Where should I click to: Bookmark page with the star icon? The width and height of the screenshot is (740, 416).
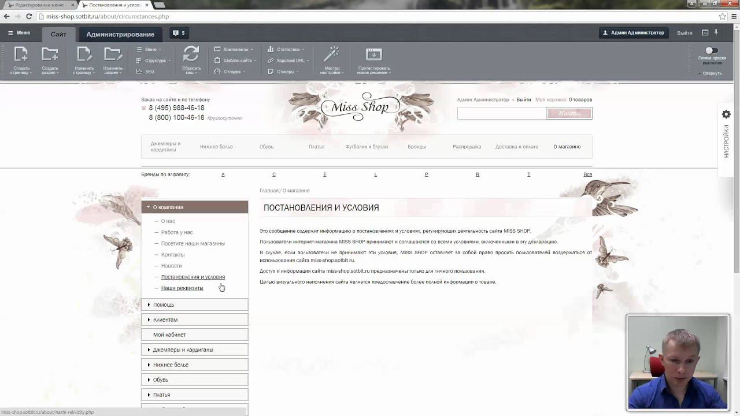click(722, 16)
